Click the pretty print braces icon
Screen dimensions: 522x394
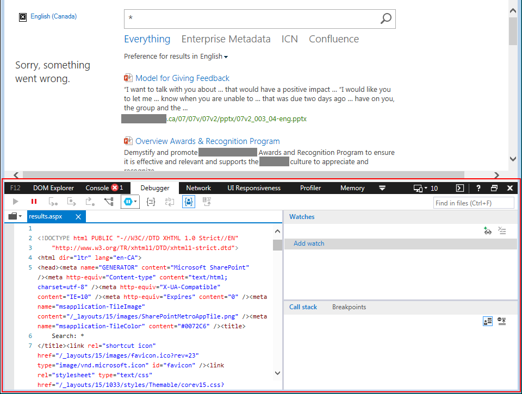click(x=152, y=202)
